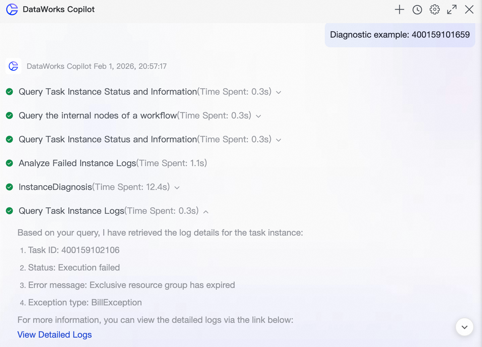Click green check icon of Query internal nodes step
This screenshot has width=482, height=347.
tap(10, 115)
